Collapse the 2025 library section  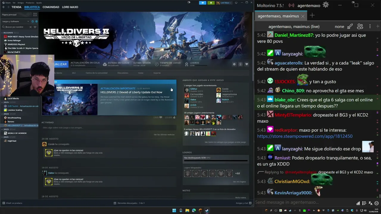(x=2, y=102)
